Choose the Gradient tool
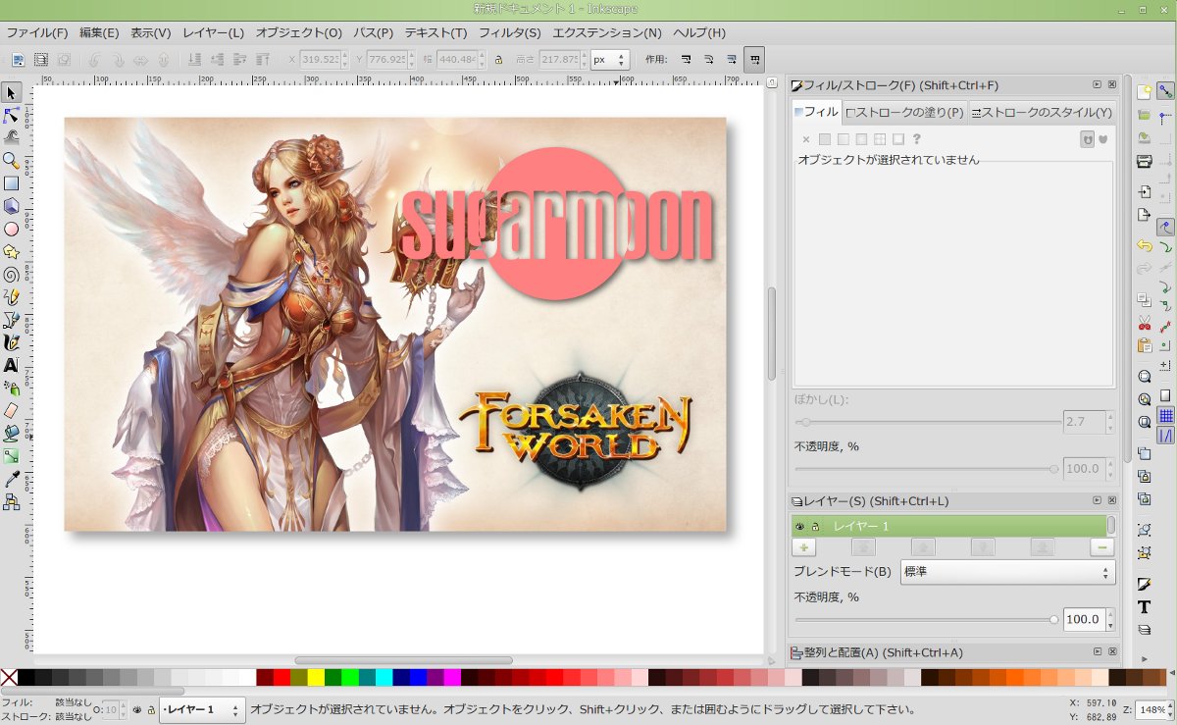The width and height of the screenshot is (1177, 725). 11,456
